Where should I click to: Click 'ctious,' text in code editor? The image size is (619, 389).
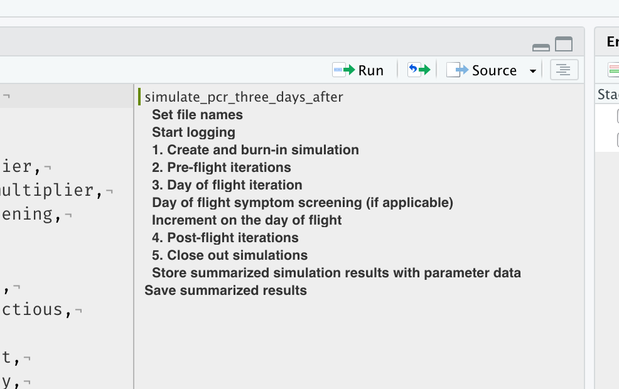coord(36,310)
